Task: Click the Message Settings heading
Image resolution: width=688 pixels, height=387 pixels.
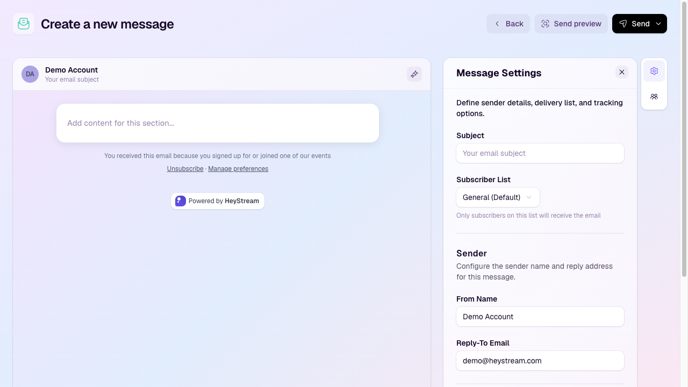Action: click(x=499, y=73)
